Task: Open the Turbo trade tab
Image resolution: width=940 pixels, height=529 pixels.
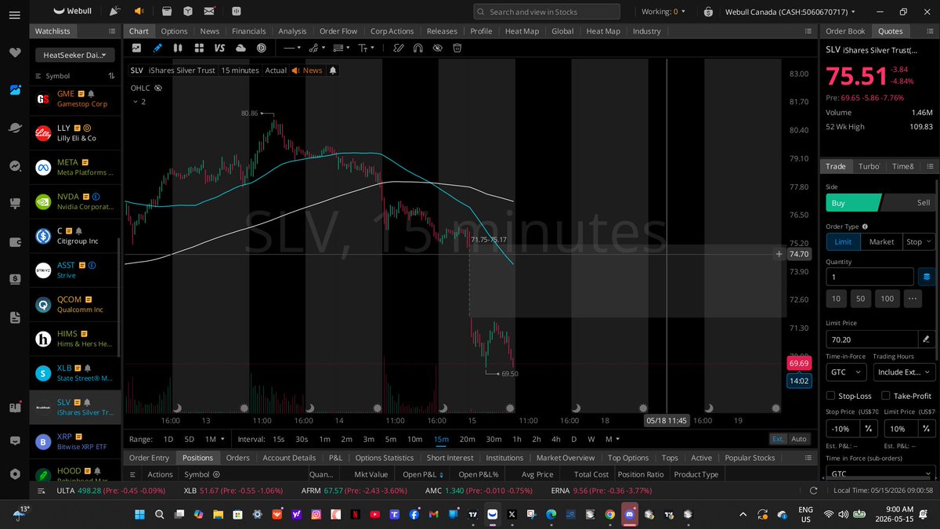Action: tap(869, 166)
